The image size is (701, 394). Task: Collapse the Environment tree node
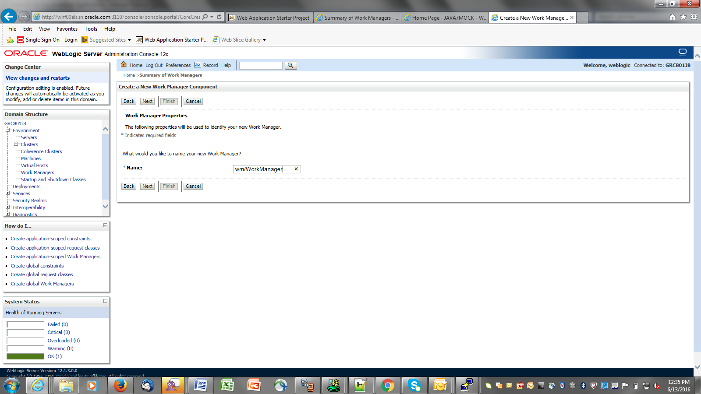[8, 130]
